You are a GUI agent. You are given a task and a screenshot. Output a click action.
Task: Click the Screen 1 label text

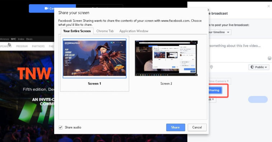pos(94,84)
